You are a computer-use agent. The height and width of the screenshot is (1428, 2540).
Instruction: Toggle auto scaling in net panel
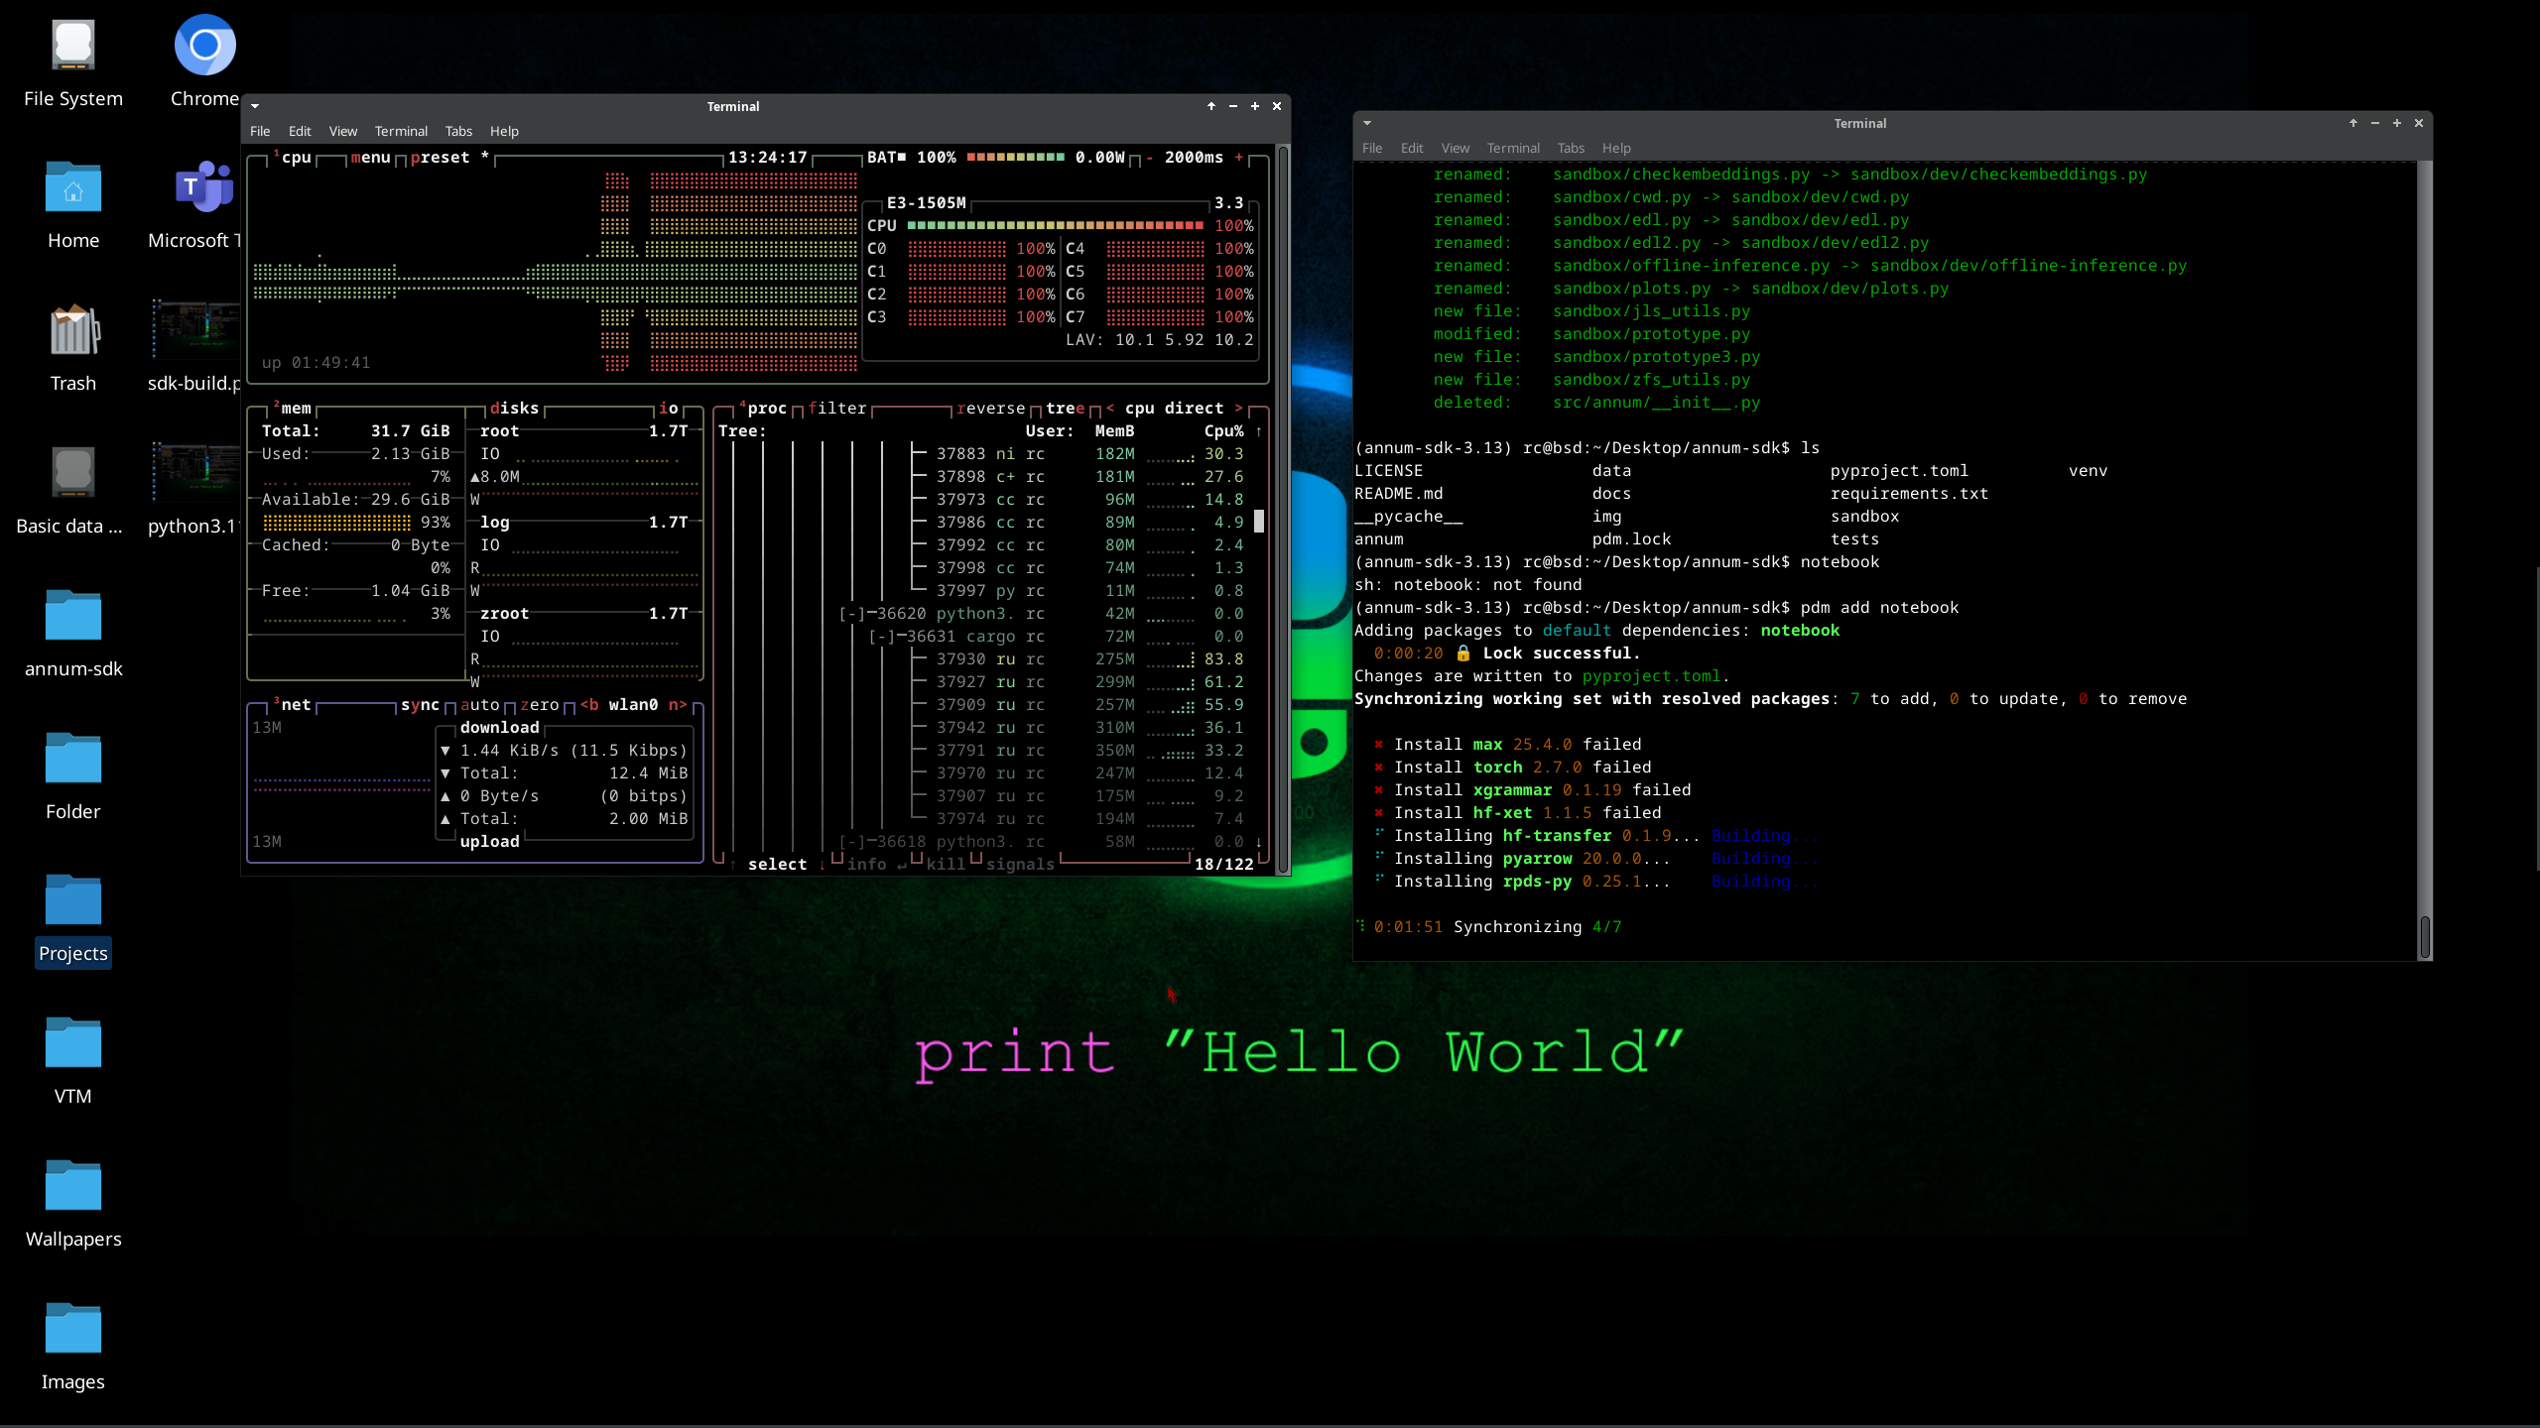(479, 705)
